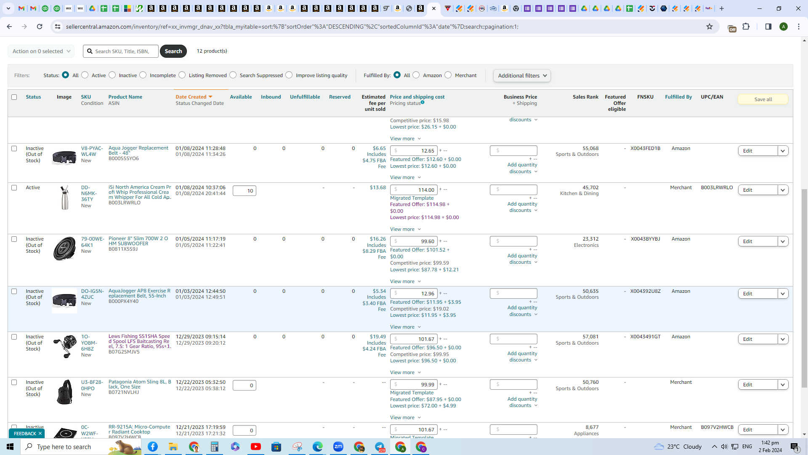This screenshot has height=455, width=808.
Task: Open Edit dropdown arrow for Patagonia Atom Sling
Action: pos(783,385)
